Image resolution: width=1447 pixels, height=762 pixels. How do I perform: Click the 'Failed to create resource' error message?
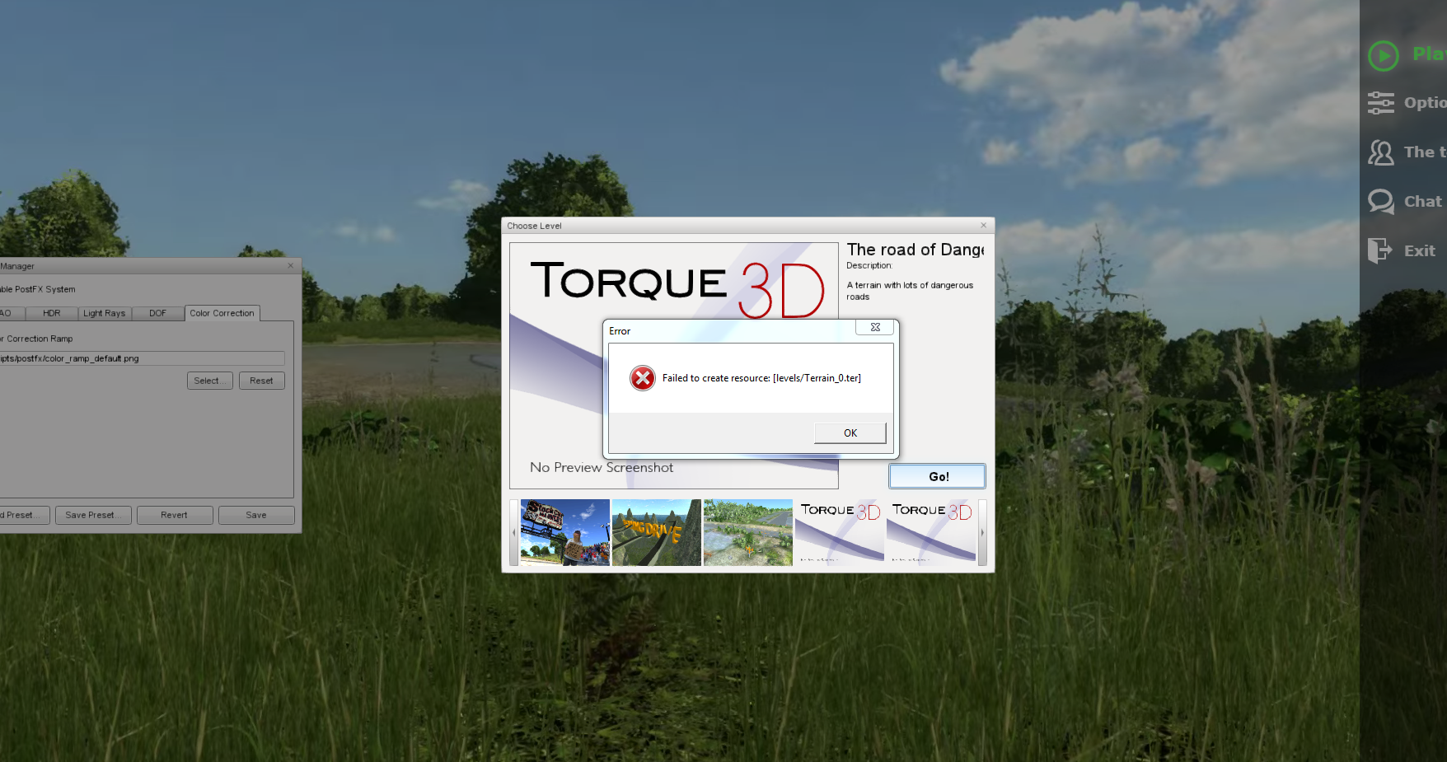point(761,378)
